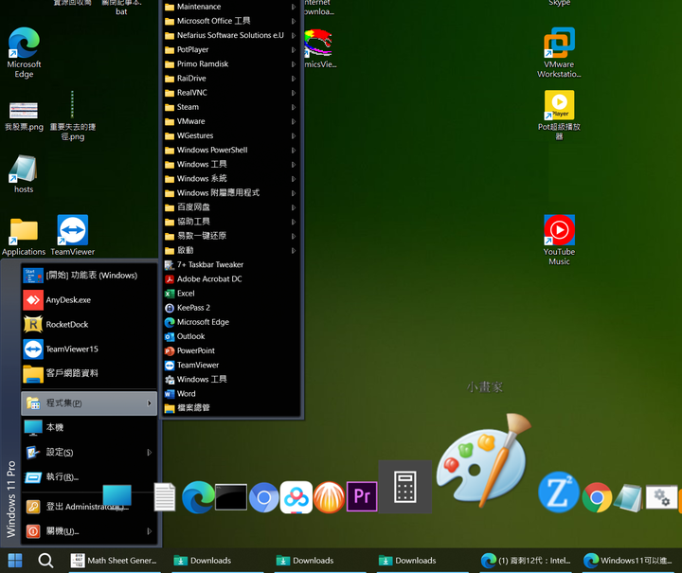Open 客戶網路資料 folder in start menu
The height and width of the screenshot is (573, 682).
click(x=89, y=373)
